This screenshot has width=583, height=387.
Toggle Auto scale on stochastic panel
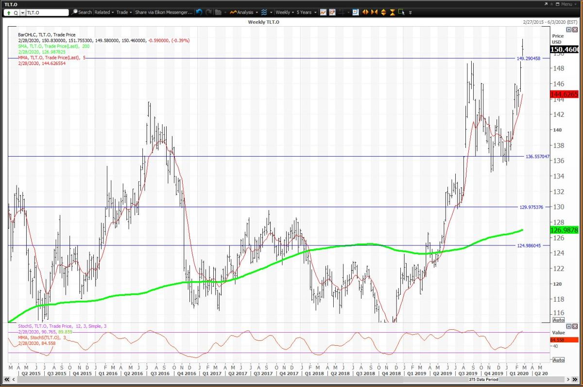tap(559, 360)
